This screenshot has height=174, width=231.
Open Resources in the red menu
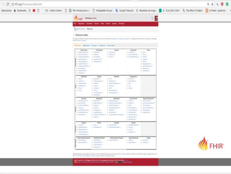click(x=97, y=24)
